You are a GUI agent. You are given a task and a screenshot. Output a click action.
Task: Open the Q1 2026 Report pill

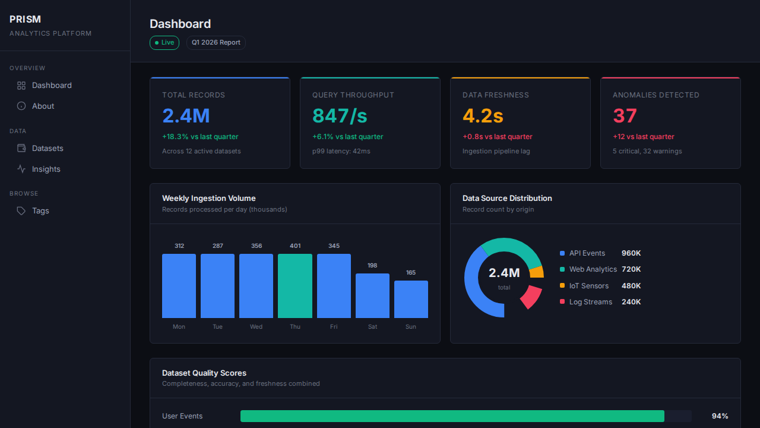[x=216, y=43]
